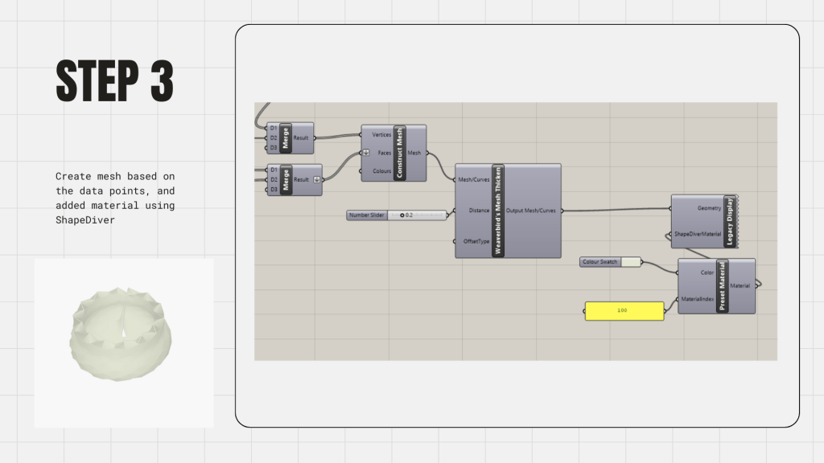The width and height of the screenshot is (824, 463).
Task: Click the Colours input on Construct Mesh
Action: click(381, 170)
